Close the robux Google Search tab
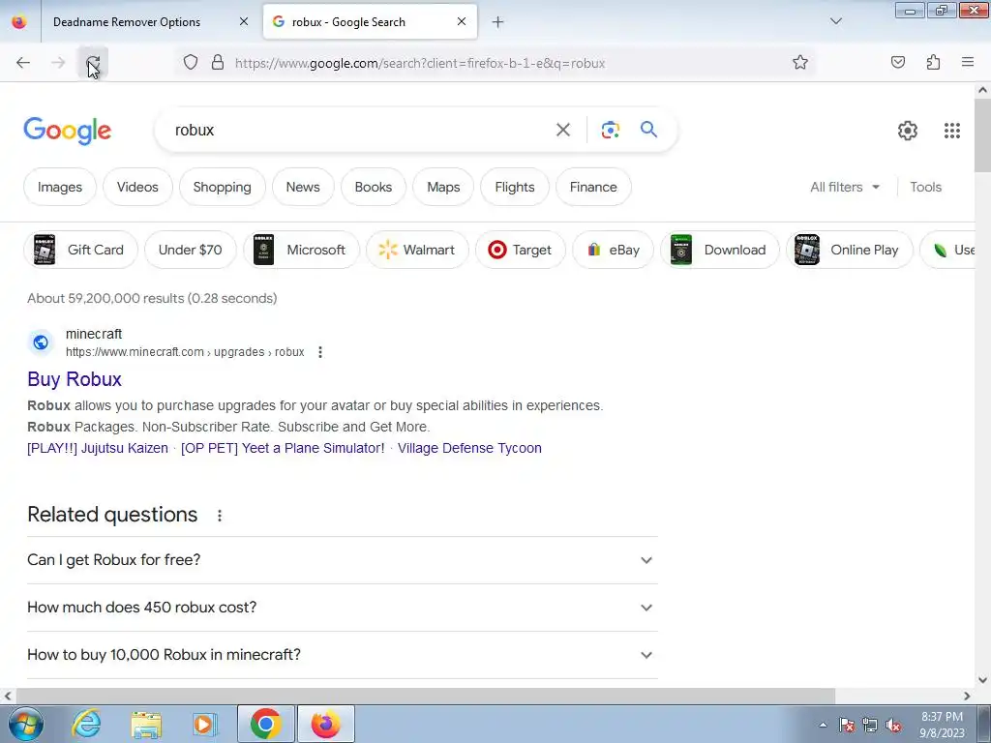 [462, 21]
